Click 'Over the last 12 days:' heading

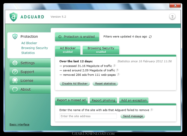tap(76, 61)
